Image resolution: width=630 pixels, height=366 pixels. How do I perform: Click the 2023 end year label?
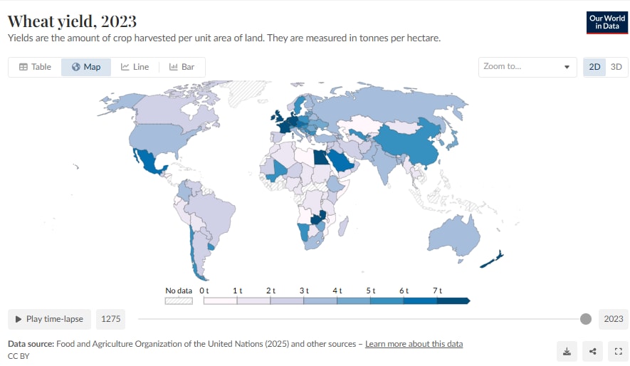pos(613,319)
